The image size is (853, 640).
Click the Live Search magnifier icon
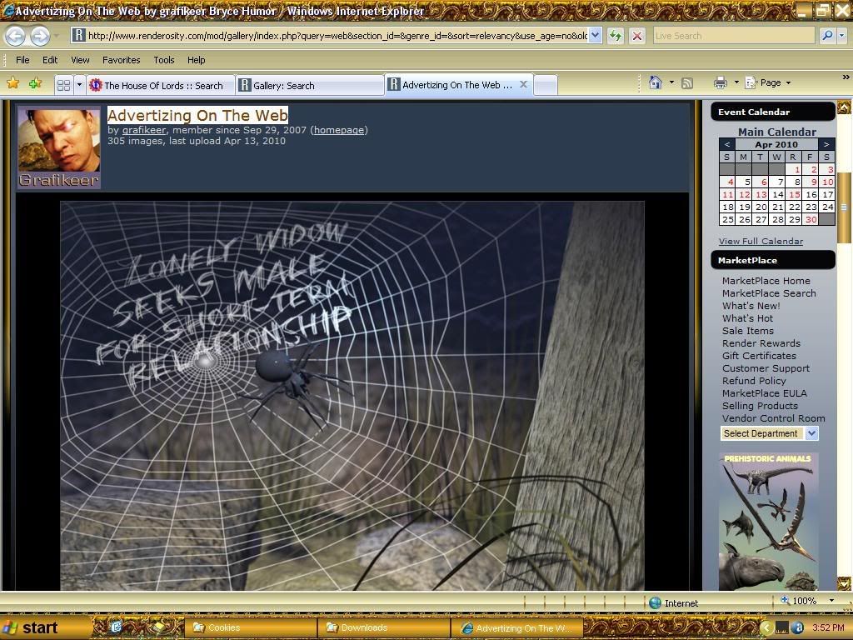coord(826,36)
